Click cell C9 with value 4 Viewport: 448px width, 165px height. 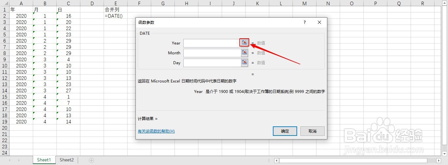coord(68,59)
